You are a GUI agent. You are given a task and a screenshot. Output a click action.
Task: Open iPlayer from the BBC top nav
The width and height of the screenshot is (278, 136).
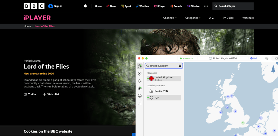click(x=160, y=6)
